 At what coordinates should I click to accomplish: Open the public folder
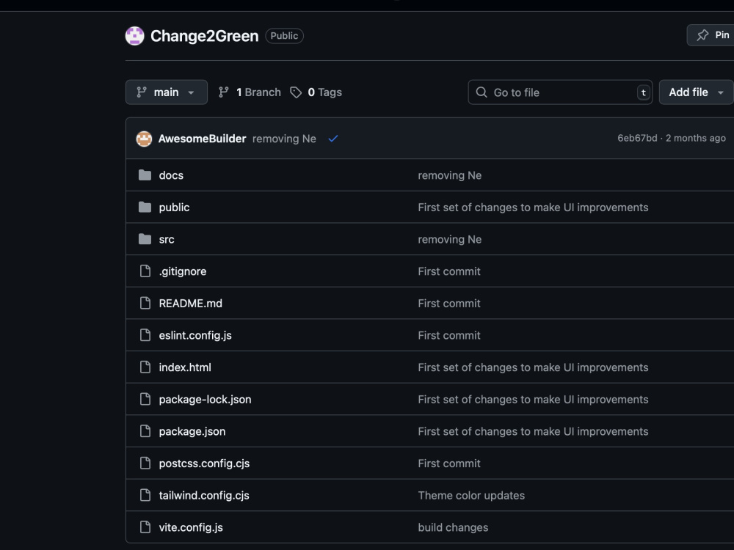[174, 208]
